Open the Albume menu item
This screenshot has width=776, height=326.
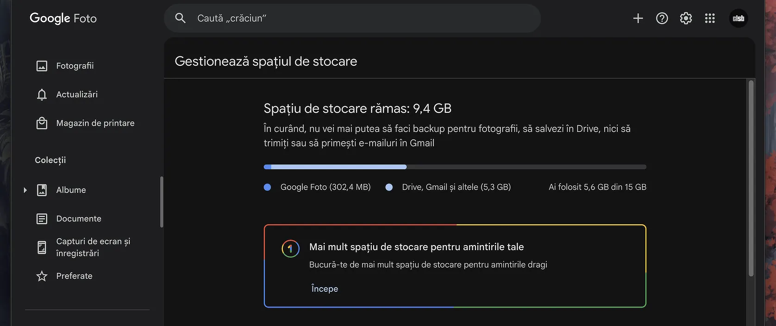[x=71, y=190]
